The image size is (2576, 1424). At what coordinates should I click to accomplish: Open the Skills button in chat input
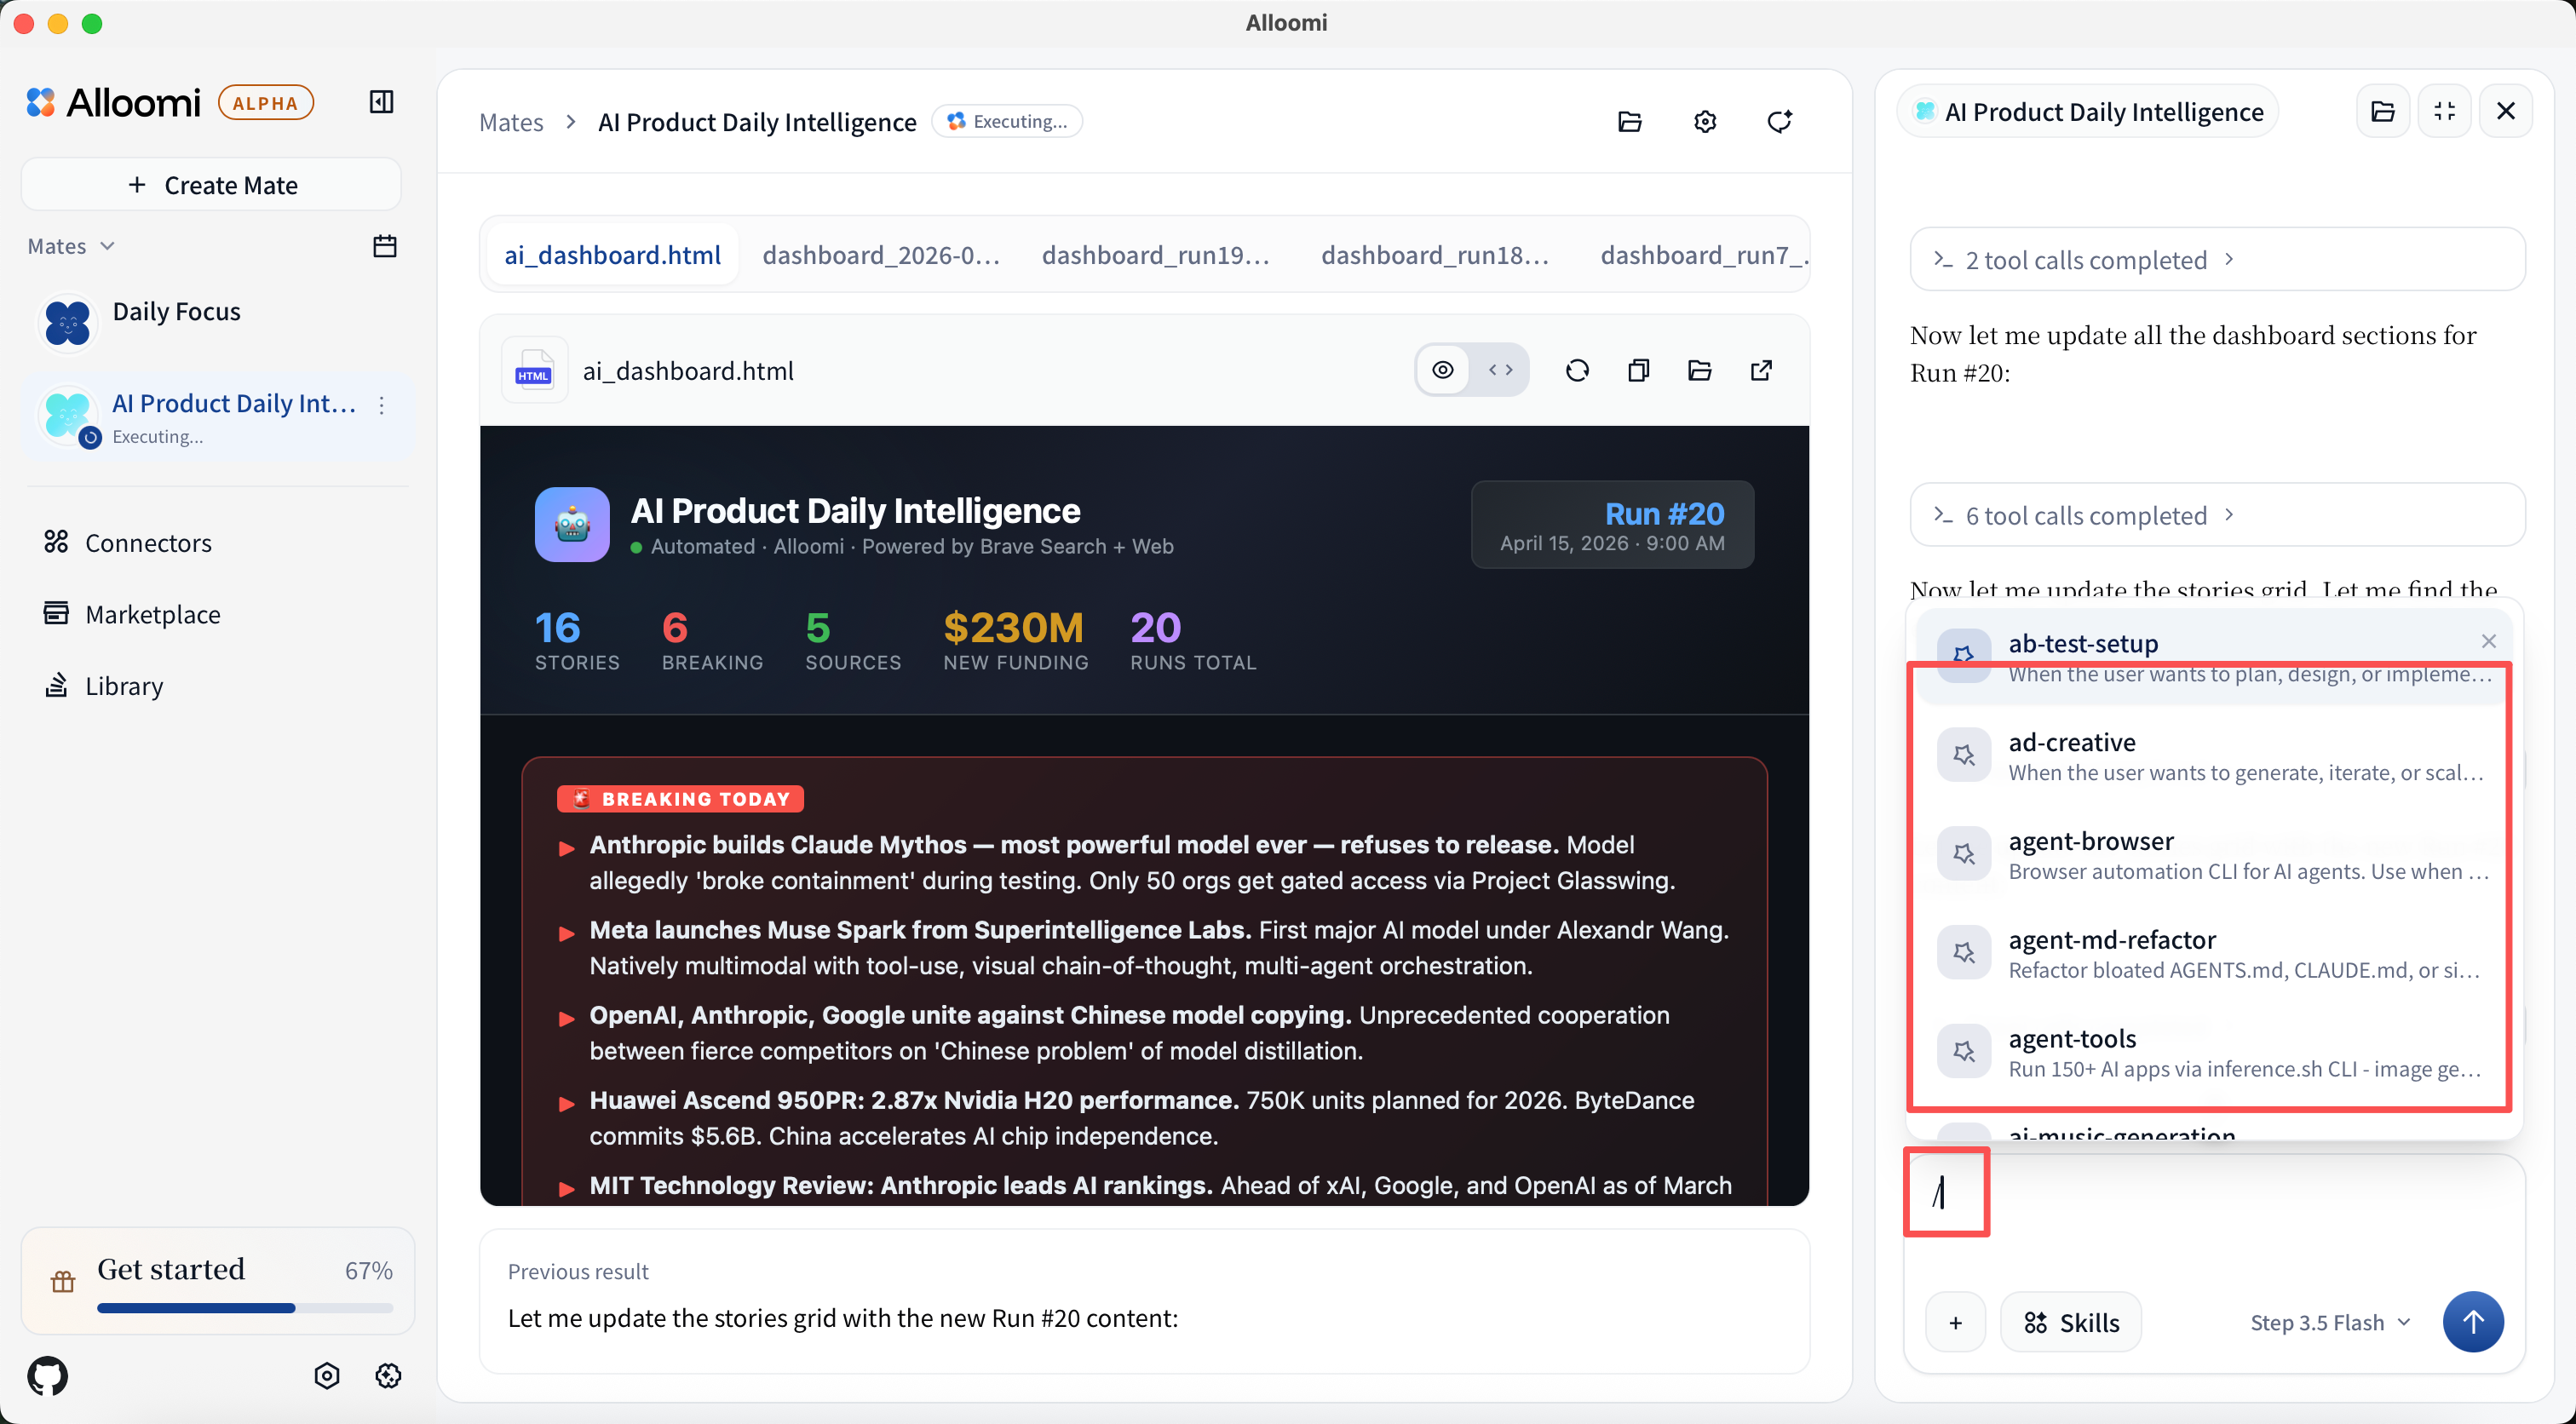[x=2070, y=1322]
